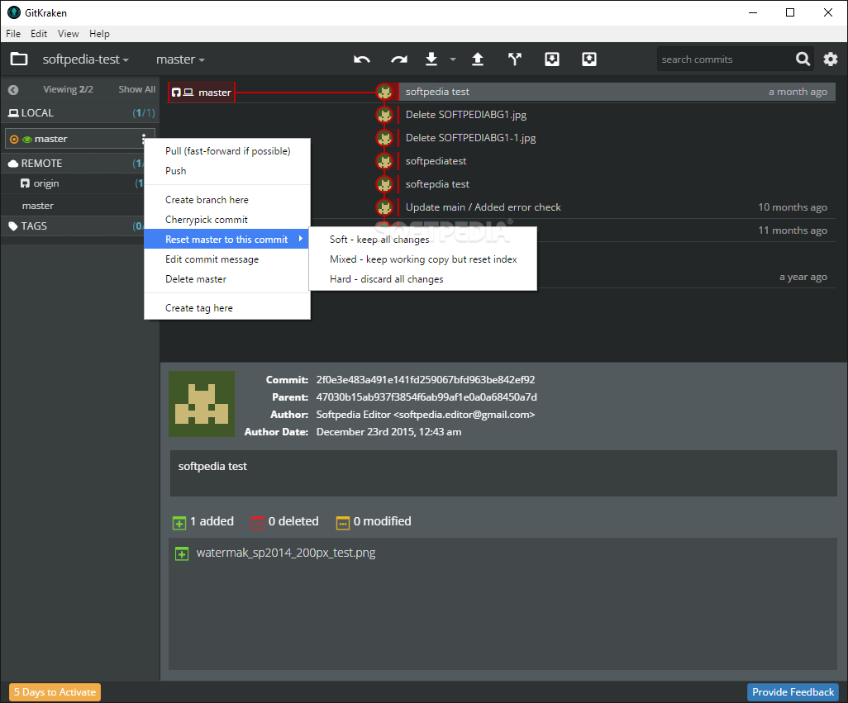Click commit node avatar for 'Delete SOFTPEDIABG1.jpg'
The image size is (848, 703).
click(x=384, y=115)
